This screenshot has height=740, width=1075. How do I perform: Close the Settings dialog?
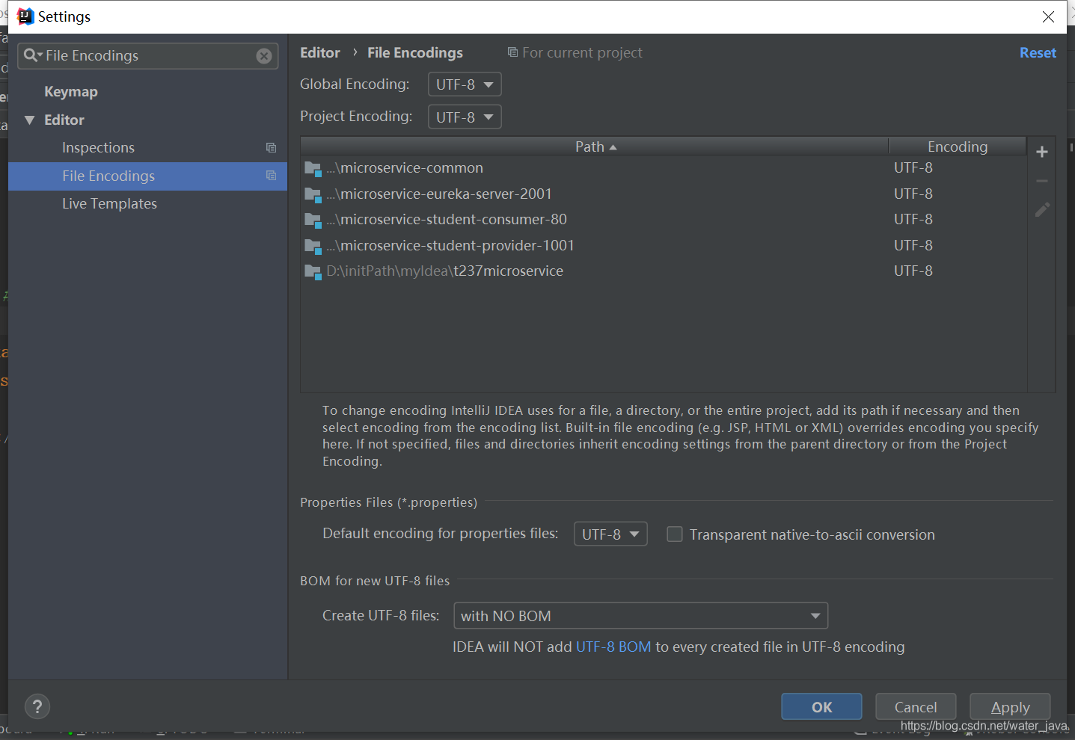(1048, 16)
